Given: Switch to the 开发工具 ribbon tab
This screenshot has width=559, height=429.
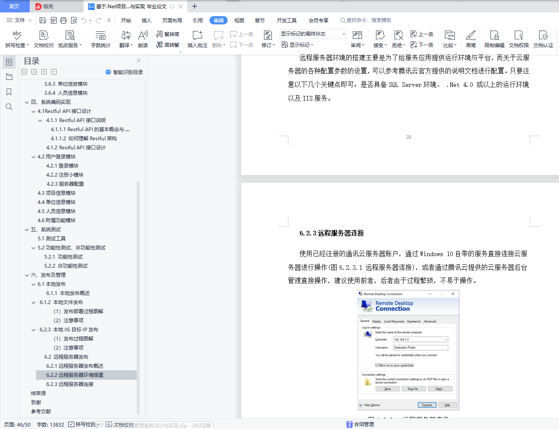Looking at the screenshot, I should [287, 20].
